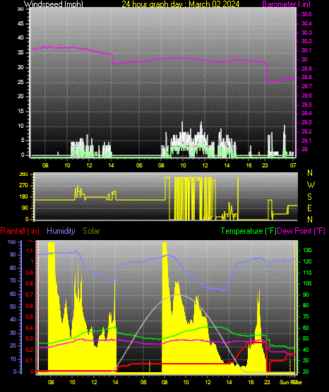Click the 130 temperature scale value
The height and width of the screenshot is (392, 329).
point(307,250)
